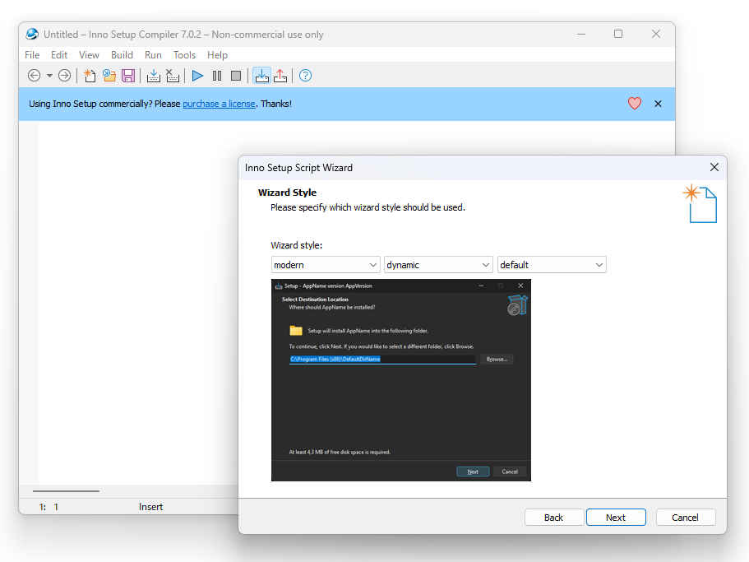749x562 pixels.
Task: Click the Terminate stop square icon
Action: coord(235,76)
